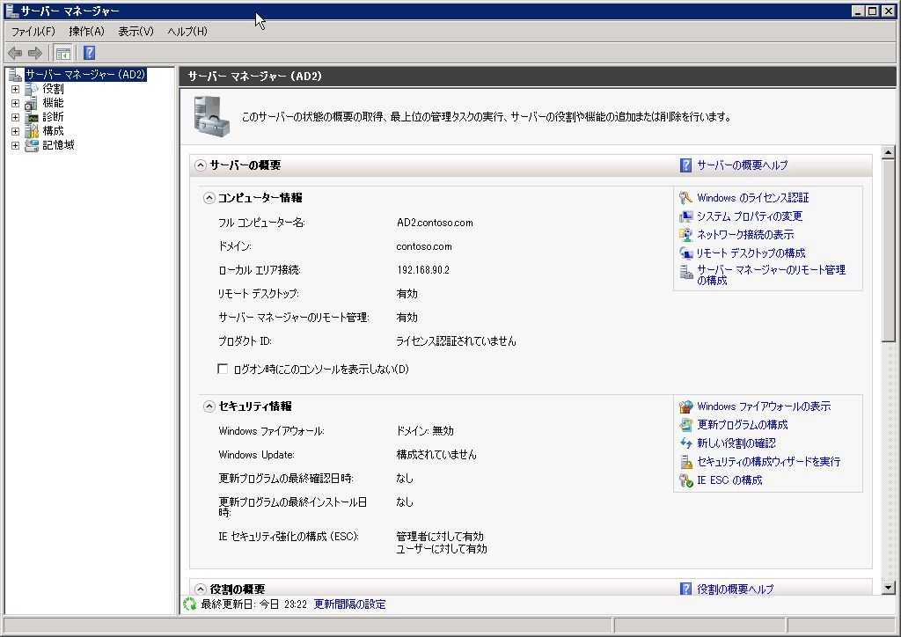This screenshot has height=637, width=901.
Task: Open リモート デスクトップの構成 link
Action: coord(751,253)
